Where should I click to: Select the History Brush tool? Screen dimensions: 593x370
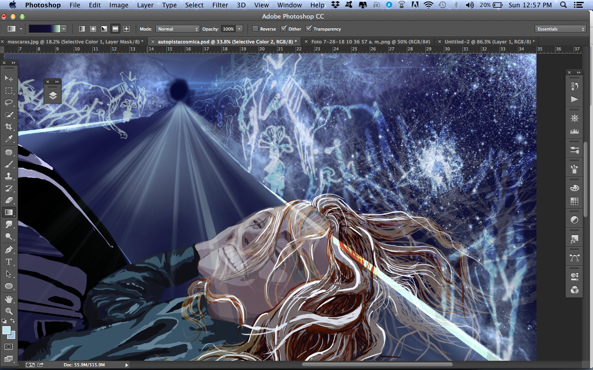click(x=9, y=188)
